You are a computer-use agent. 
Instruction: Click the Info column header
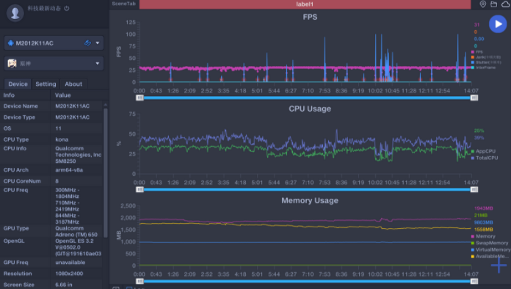(9, 95)
